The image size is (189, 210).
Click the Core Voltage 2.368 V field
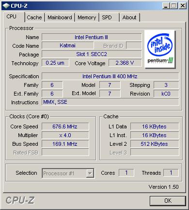click(x=125, y=63)
